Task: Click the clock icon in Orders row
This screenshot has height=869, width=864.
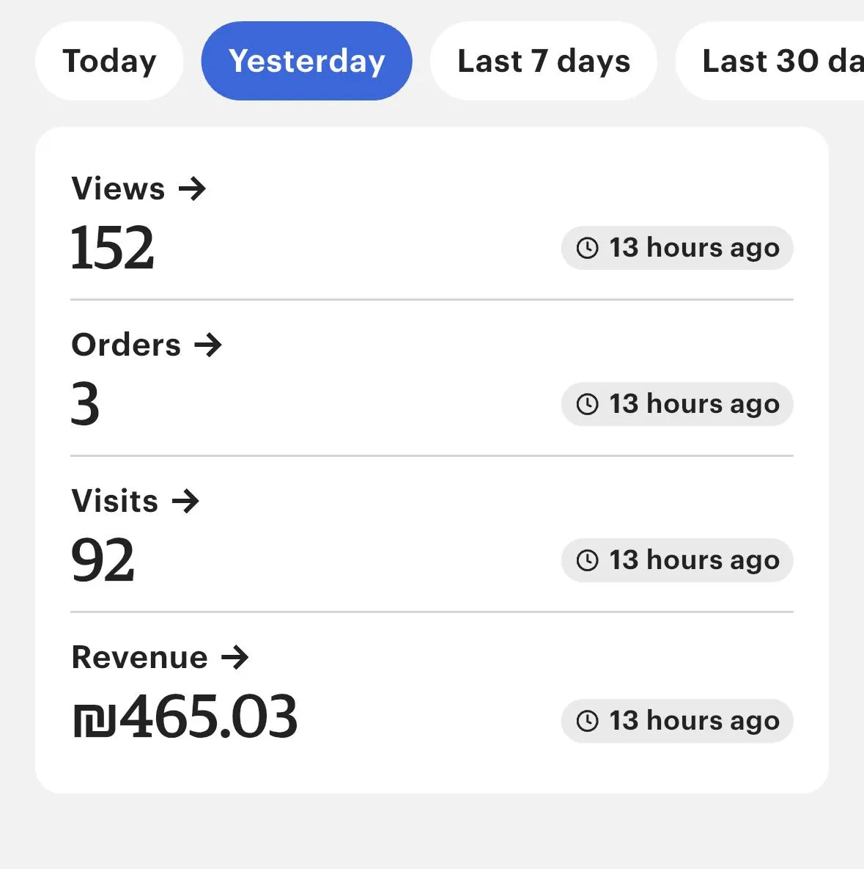Action: coord(587,404)
